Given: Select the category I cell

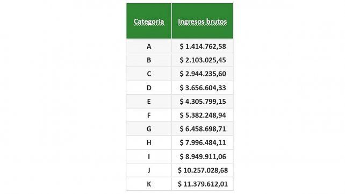Looking at the screenshot, I should pyautogui.click(x=149, y=156).
